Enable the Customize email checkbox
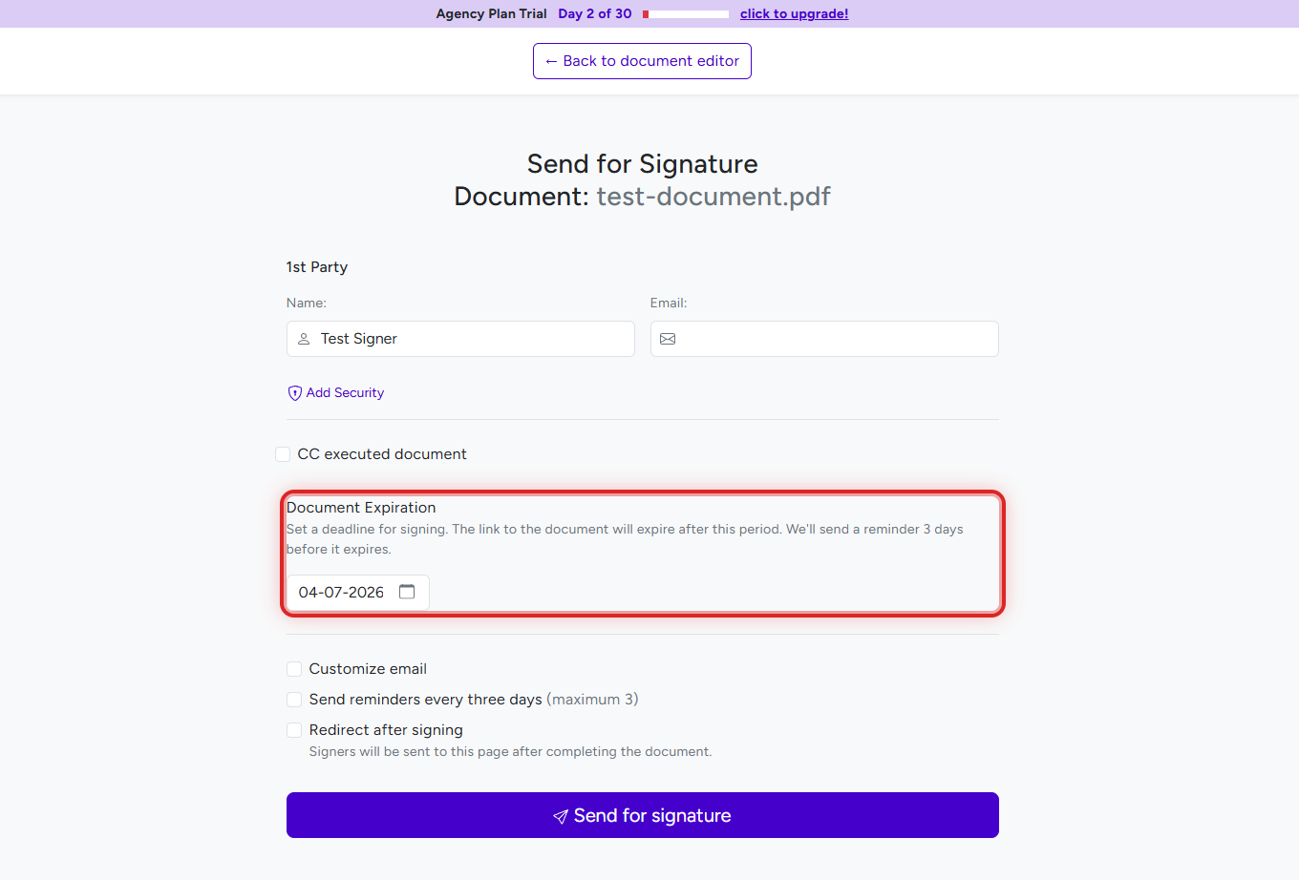Image resolution: width=1299 pixels, height=880 pixels. click(x=294, y=669)
